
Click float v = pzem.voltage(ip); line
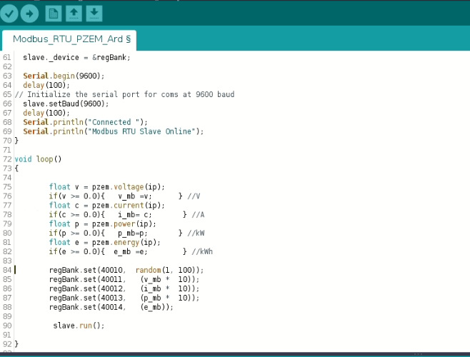[107, 187]
